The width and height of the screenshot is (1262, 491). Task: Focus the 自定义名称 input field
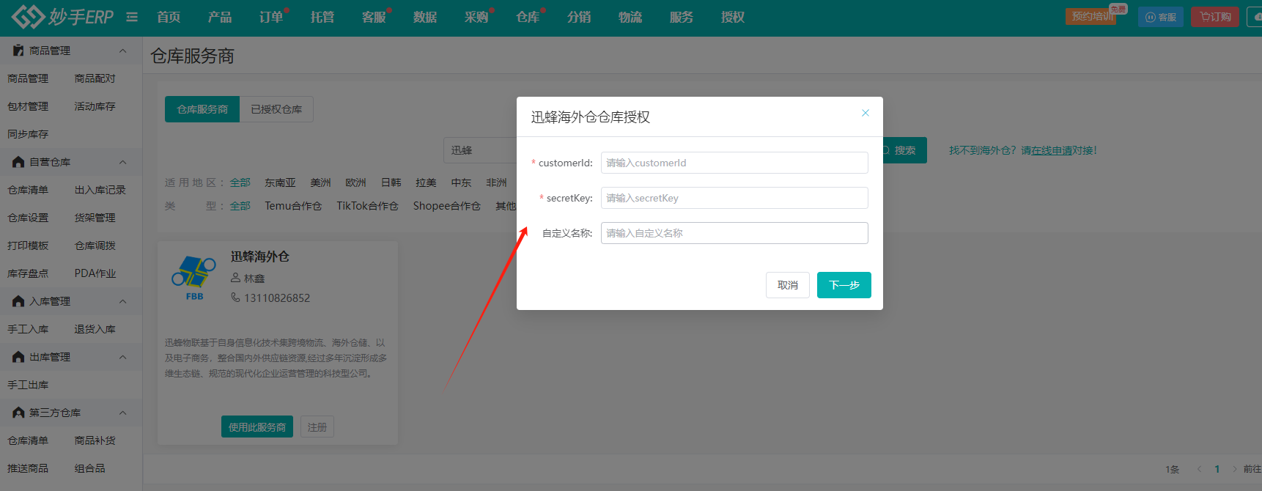[x=734, y=233]
